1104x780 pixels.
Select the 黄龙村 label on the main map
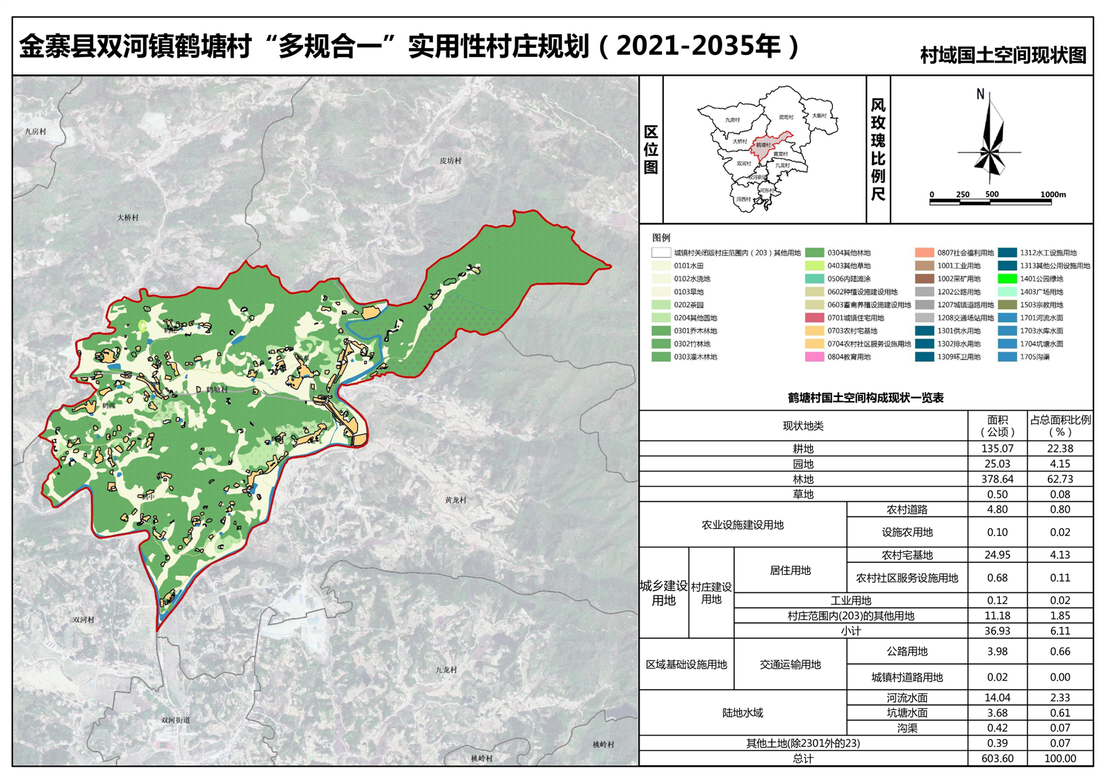point(455,500)
